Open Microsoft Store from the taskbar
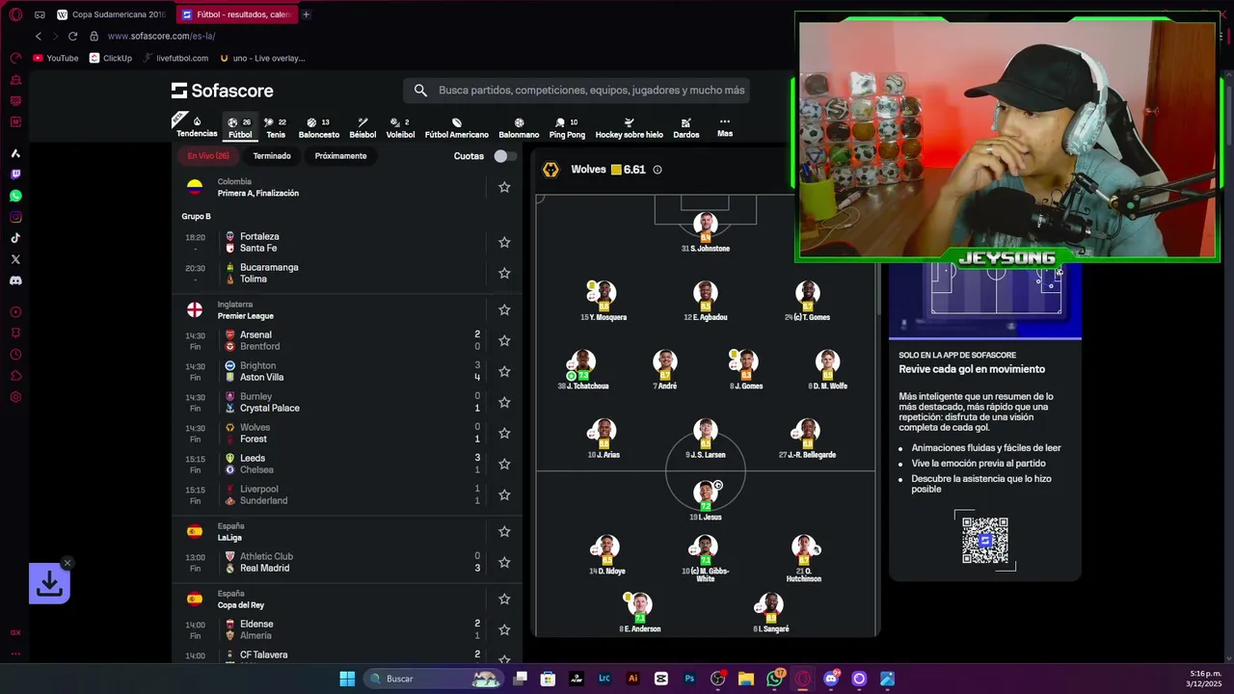 548,679
